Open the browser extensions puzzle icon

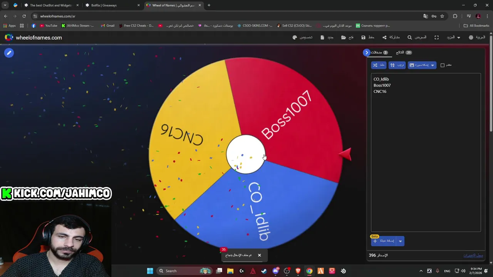coord(455,16)
